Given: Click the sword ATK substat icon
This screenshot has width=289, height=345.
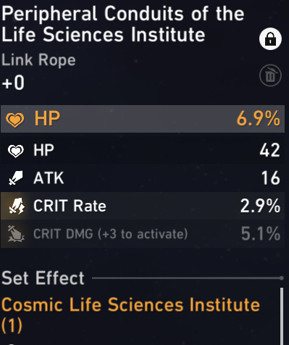Looking at the screenshot, I should [x=16, y=178].
